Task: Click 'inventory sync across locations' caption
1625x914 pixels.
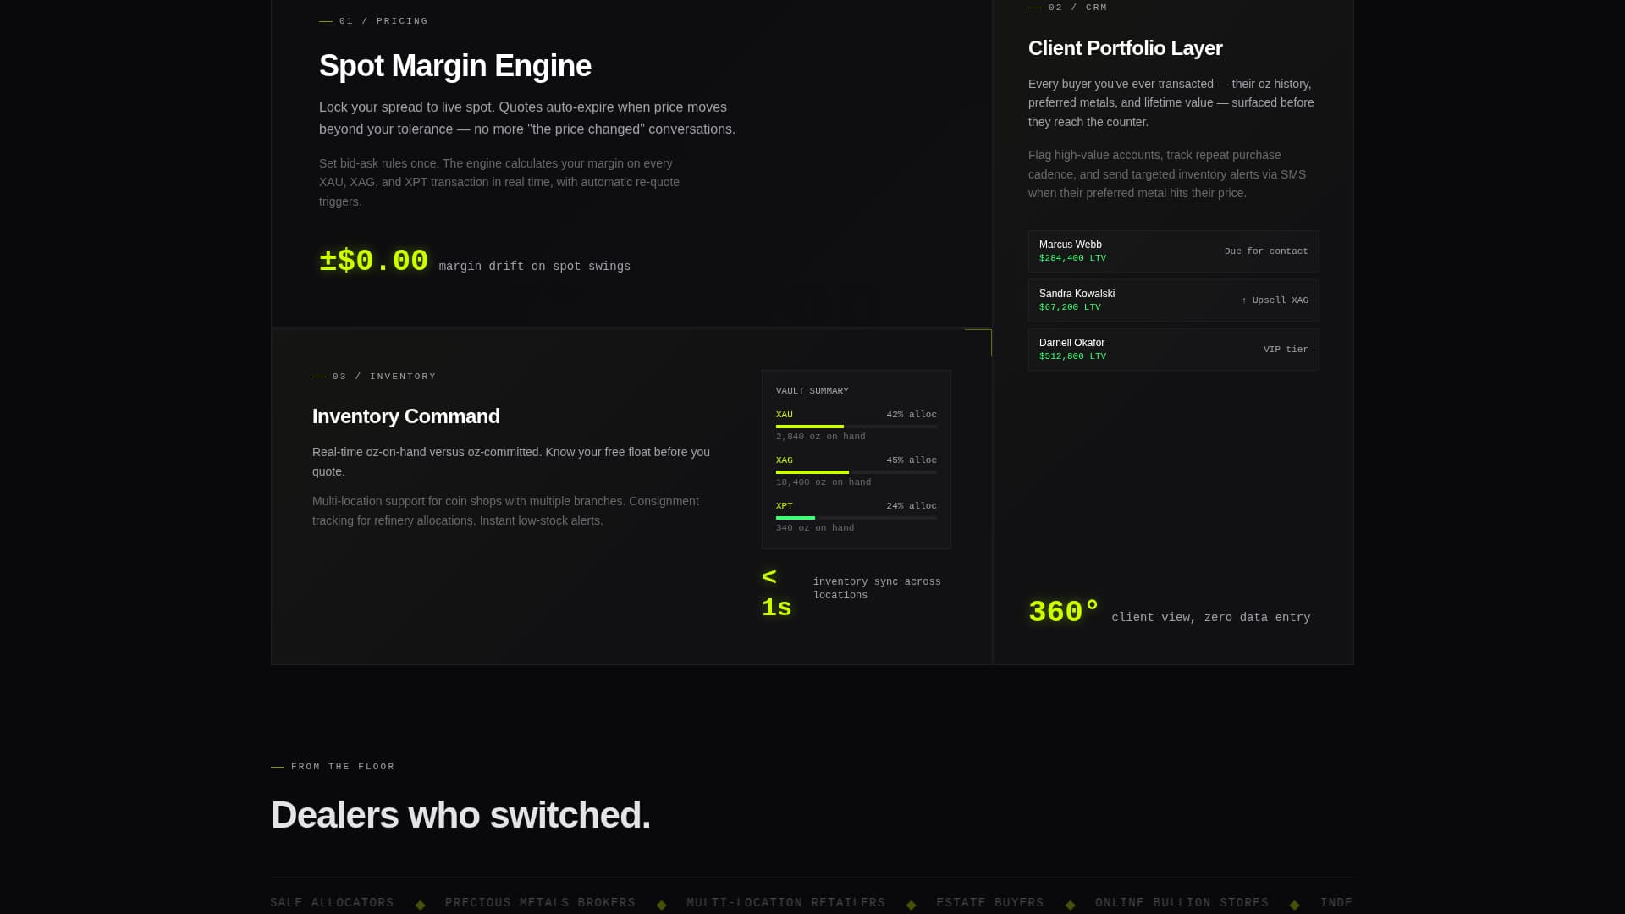Action: (877, 588)
